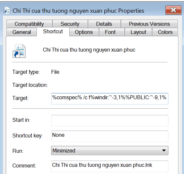Switch to Previous Versions tab

pos(149,24)
